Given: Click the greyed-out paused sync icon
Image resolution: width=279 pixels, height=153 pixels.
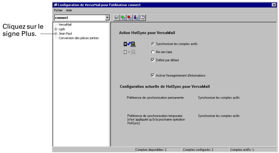Looking at the screenshot, I should [x=130, y=52].
